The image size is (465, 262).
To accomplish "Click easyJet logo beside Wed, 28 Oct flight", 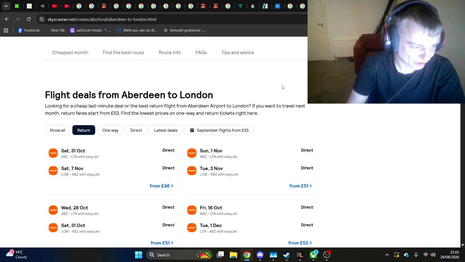I will (53, 210).
